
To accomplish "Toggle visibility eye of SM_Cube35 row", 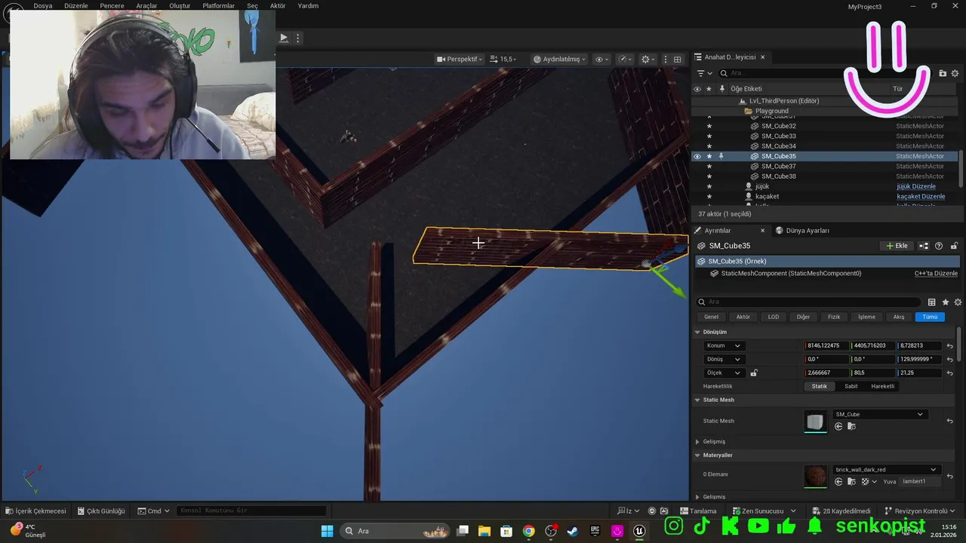I will (x=697, y=156).
